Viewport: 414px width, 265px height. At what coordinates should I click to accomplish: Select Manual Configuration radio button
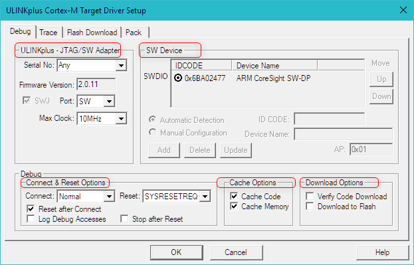(152, 132)
